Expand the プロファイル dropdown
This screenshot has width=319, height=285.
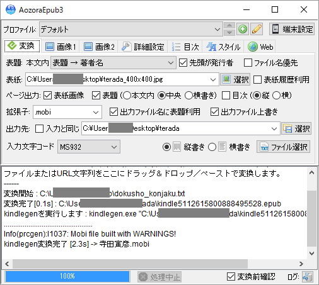[x=217, y=30]
